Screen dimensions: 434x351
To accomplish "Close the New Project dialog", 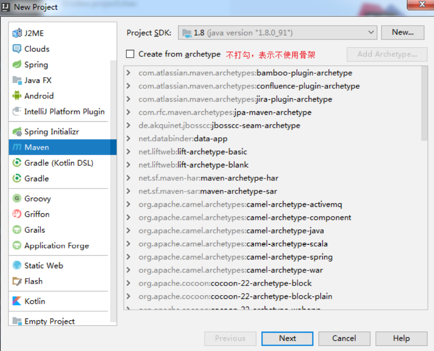I will (x=422, y=5).
